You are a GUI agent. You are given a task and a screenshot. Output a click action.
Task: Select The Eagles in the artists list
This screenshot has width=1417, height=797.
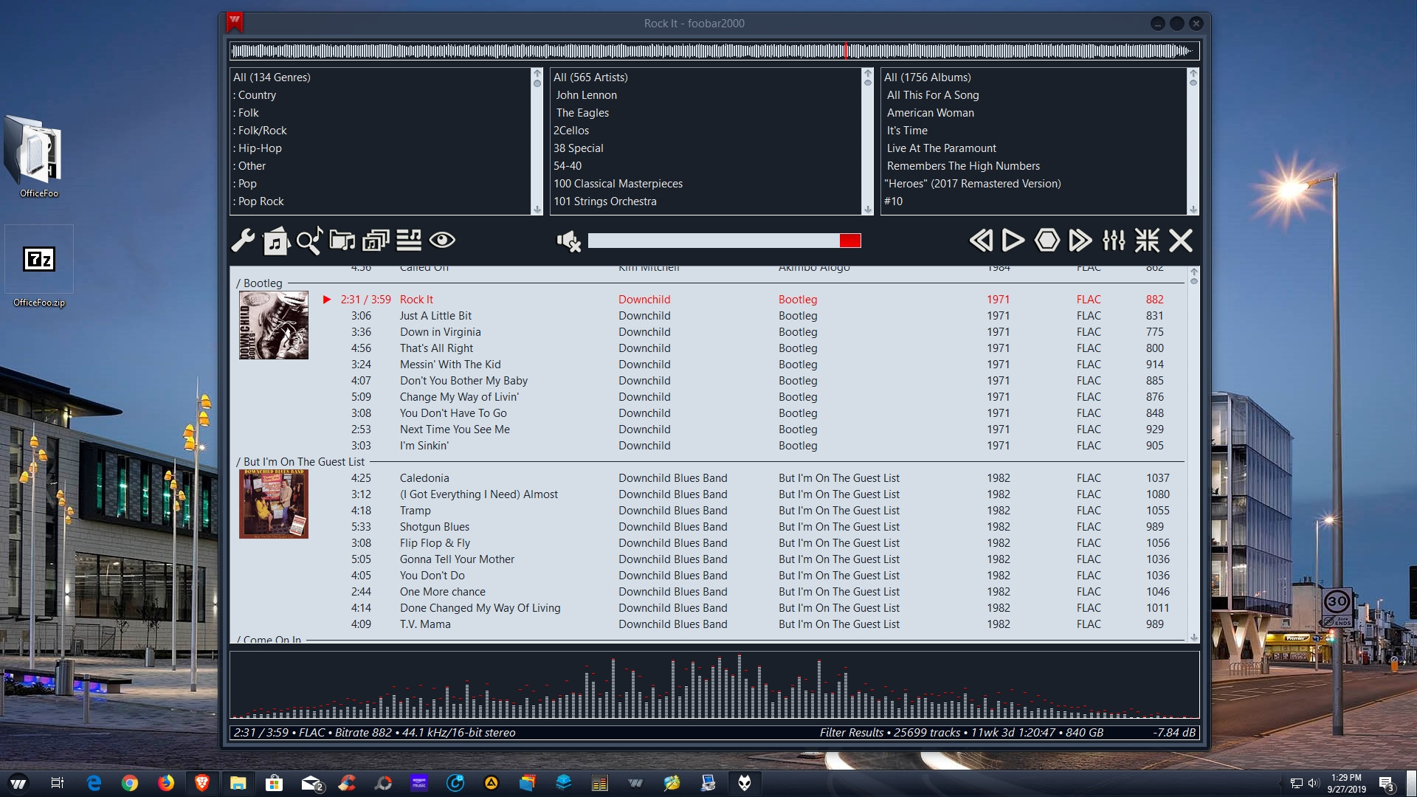point(582,113)
